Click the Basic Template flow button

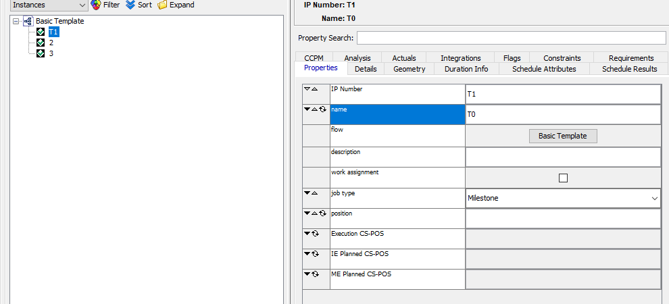562,136
